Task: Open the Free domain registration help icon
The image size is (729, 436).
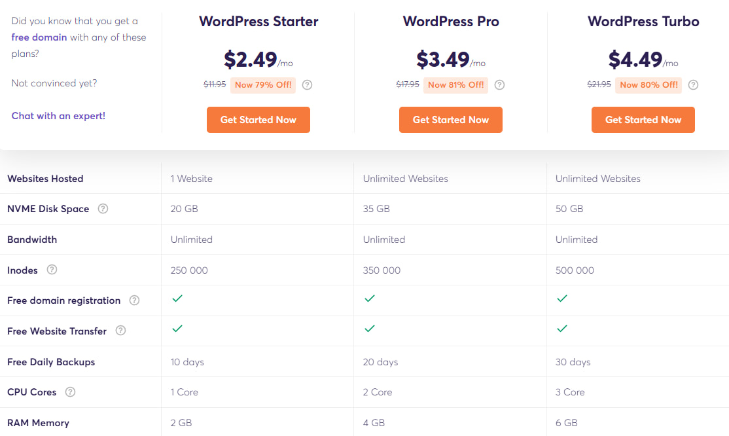Action: (x=134, y=300)
